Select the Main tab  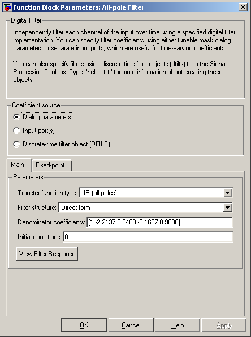[x=18, y=165]
